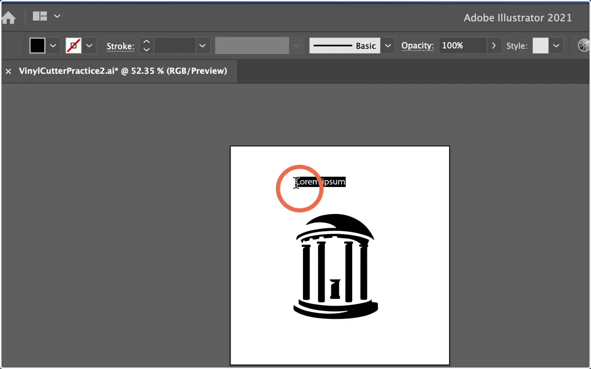Expand the Arrange Documents dropdown arrow
591x369 pixels.
click(x=57, y=16)
